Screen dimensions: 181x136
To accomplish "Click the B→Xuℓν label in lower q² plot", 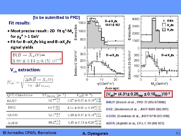I will click(x=112, y=55).
